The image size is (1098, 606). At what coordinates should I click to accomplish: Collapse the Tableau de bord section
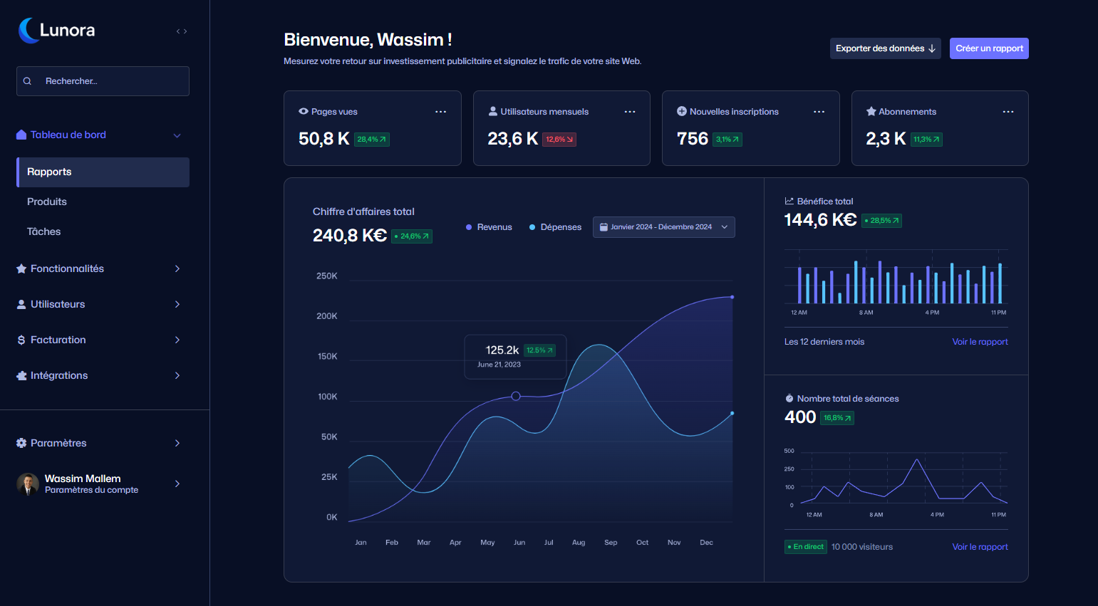177,135
